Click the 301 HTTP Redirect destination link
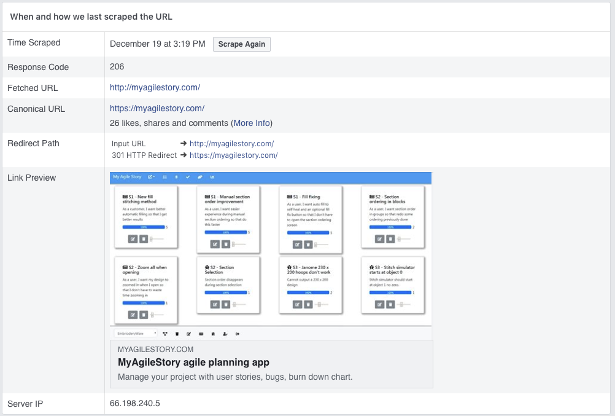This screenshot has width=615, height=416. 233,155
